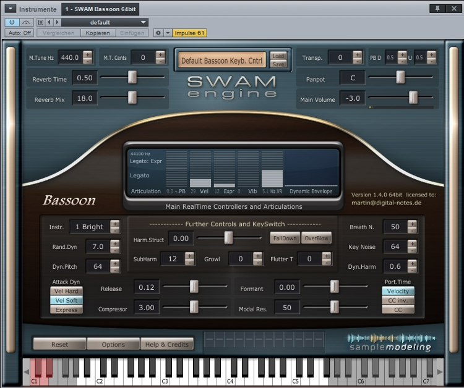464x388 pixels.
Task: Click the Main Volume slider handle
Action: [x=413, y=97]
